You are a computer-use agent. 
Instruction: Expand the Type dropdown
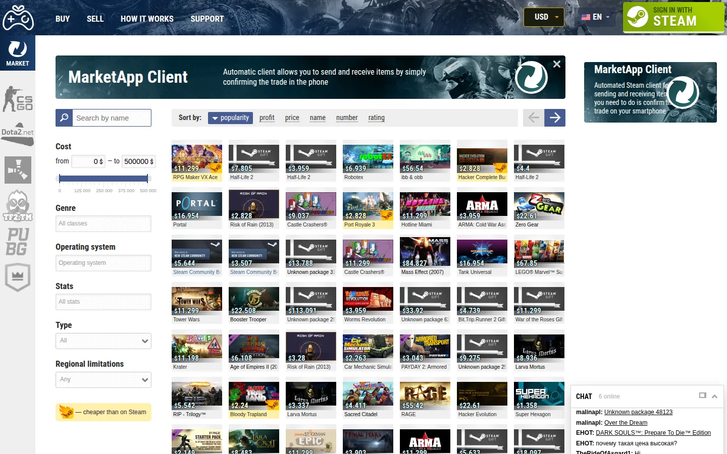click(x=103, y=341)
